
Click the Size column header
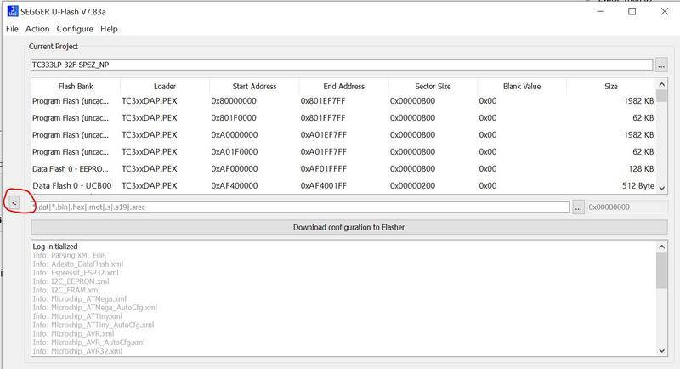coord(611,86)
